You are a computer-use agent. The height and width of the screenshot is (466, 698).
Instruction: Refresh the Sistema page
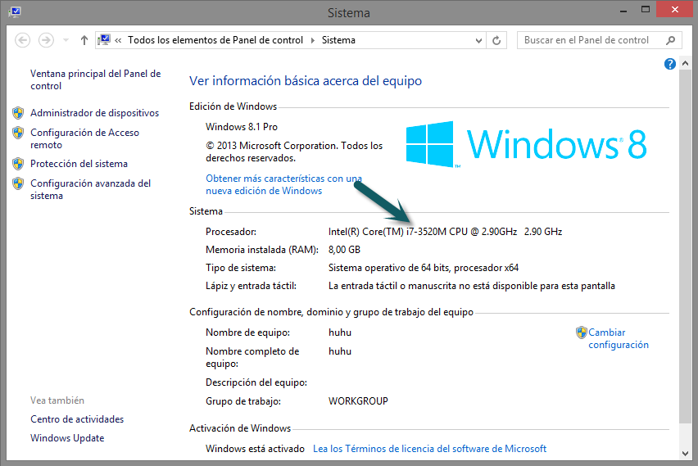496,40
